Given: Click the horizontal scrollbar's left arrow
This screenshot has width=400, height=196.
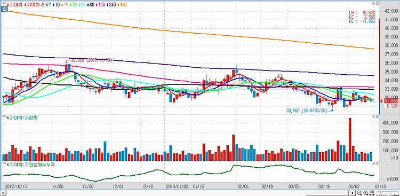Looking at the screenshot, I should pos(3,193).
